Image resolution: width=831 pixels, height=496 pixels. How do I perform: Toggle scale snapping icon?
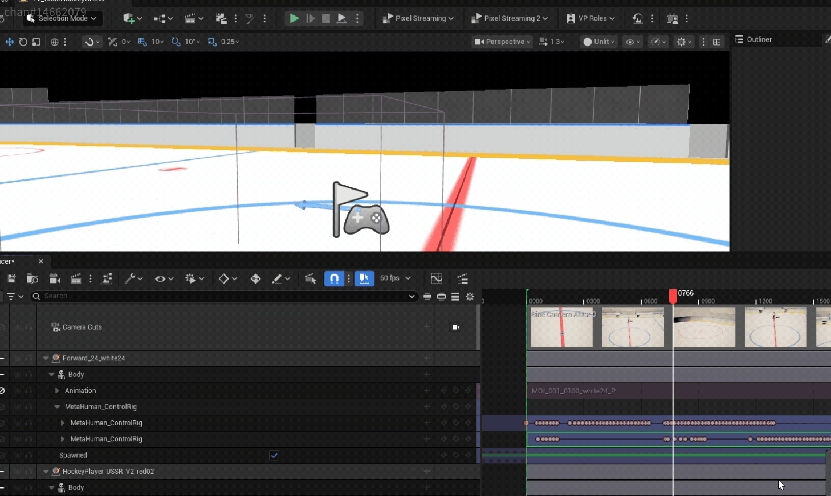coord(212,42)
